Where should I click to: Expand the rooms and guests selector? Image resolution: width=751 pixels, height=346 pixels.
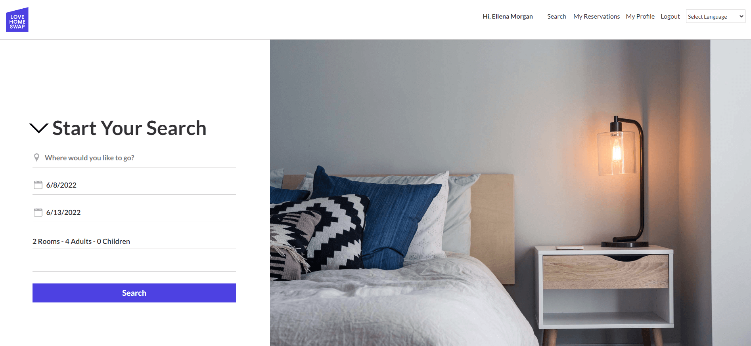(x=134, y=241)
